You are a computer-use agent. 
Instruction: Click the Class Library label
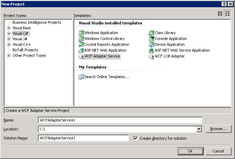165,33
